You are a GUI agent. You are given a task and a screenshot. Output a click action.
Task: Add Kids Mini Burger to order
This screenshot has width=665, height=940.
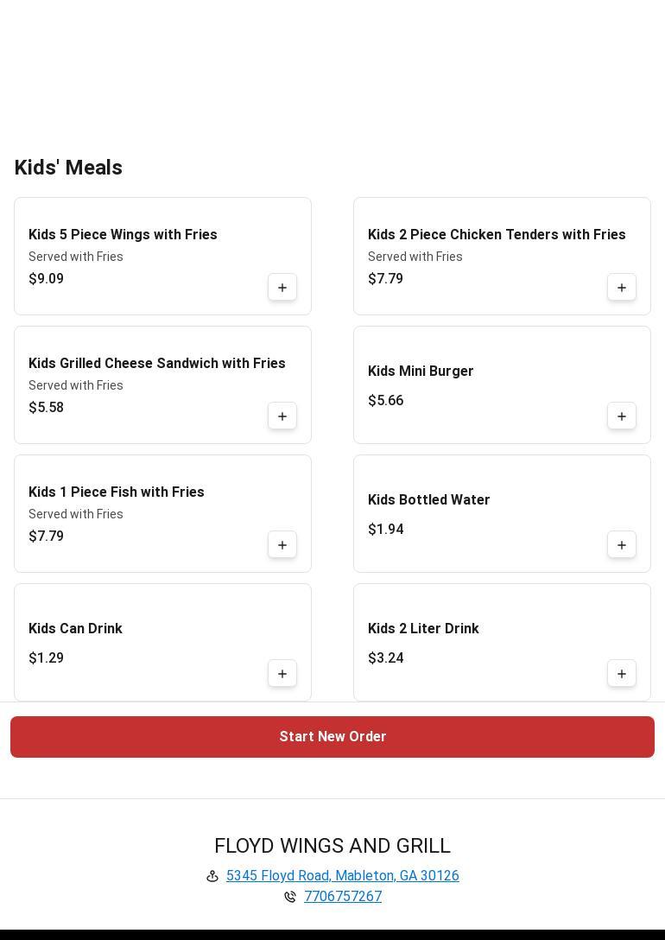click(622, 416)
